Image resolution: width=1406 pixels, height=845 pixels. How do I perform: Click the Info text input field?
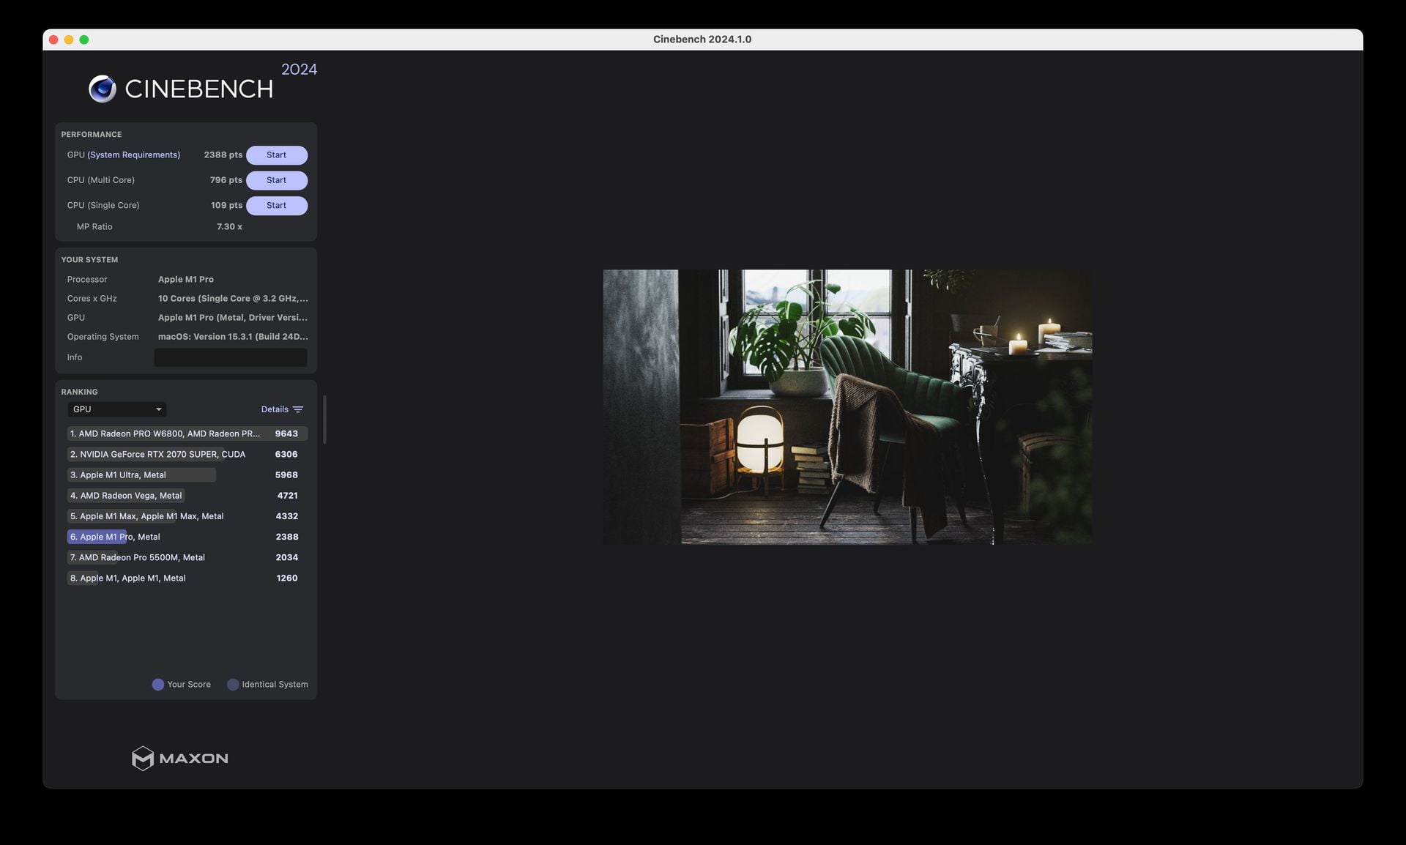231,357
